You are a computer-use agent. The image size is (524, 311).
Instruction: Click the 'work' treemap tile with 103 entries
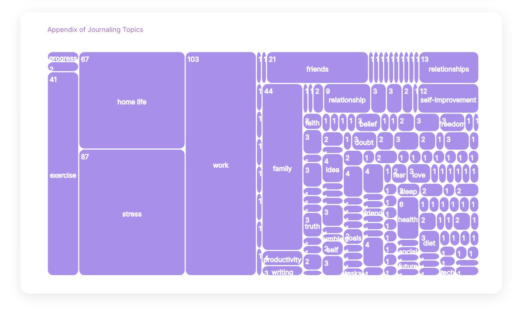[221, 164]
